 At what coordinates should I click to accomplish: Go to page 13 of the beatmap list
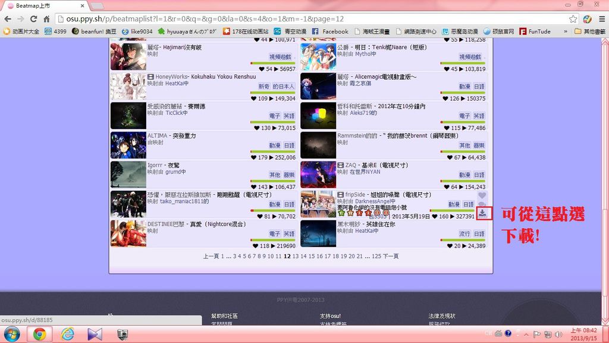[x=296, y=256]
